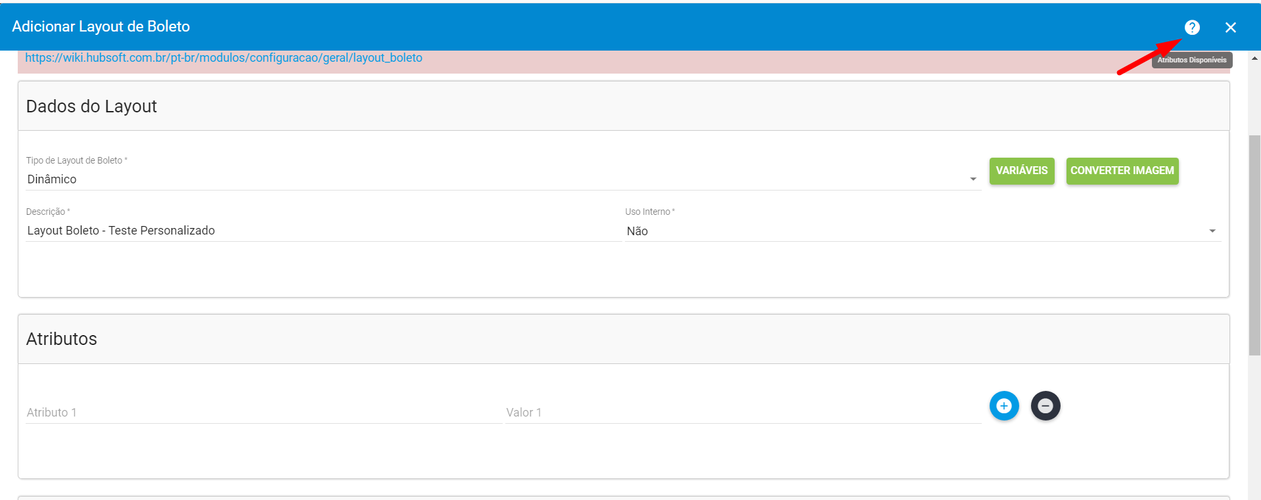
Task: Focus the Valor 1 input field
Action: 743,413
